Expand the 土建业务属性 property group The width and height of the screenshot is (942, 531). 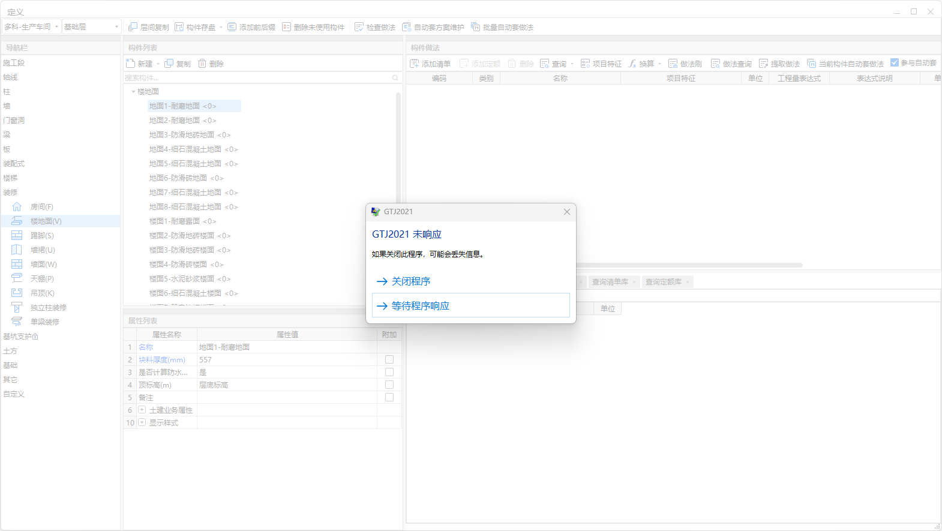coord(142,410)
